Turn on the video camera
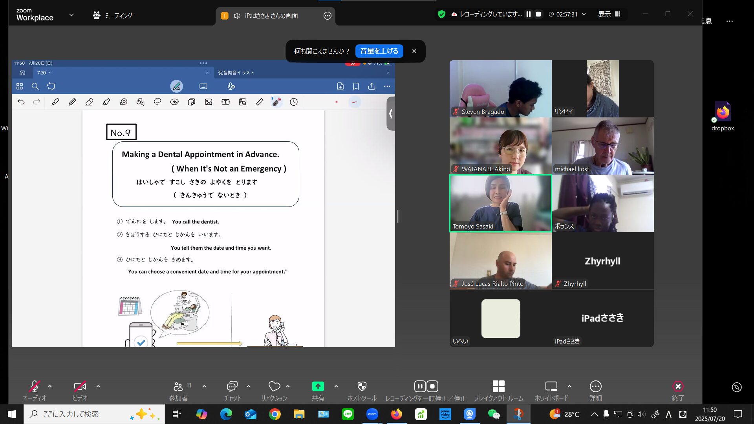 pos(80,387)
